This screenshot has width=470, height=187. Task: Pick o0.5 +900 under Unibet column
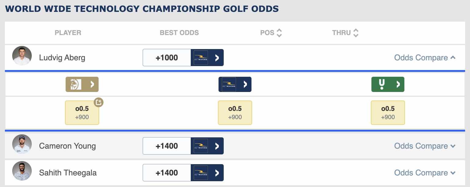click(x=388, y=113)
